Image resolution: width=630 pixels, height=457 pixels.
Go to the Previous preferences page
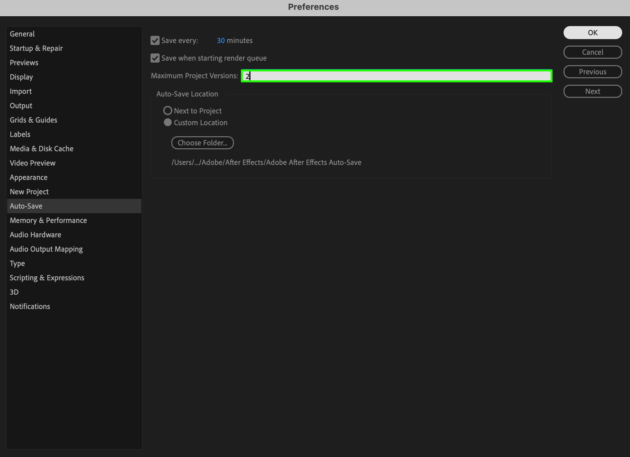coord(593,72)
